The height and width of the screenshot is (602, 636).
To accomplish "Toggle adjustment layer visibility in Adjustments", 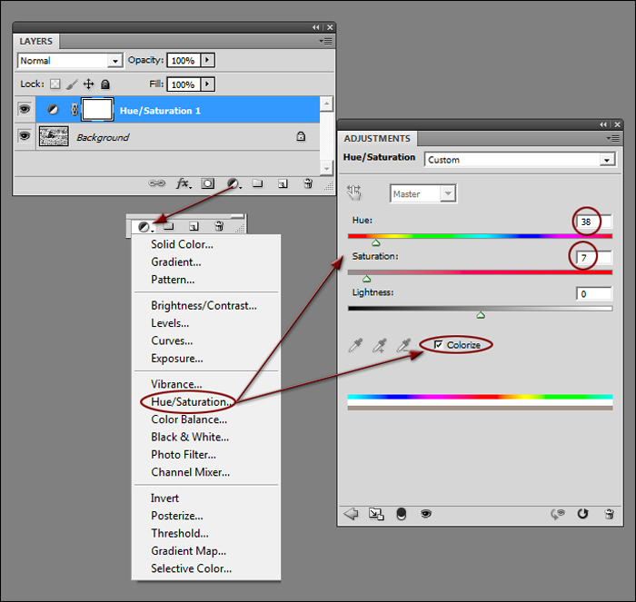I will pos(426,514).
